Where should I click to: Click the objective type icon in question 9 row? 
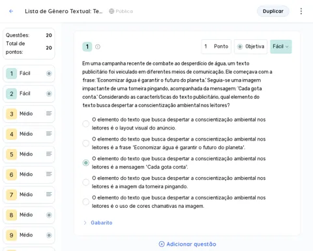[49, 235]
